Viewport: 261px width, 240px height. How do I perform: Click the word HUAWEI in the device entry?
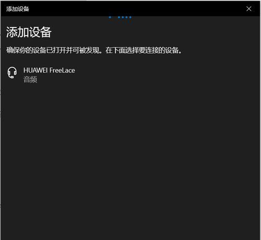click(35, 70)
